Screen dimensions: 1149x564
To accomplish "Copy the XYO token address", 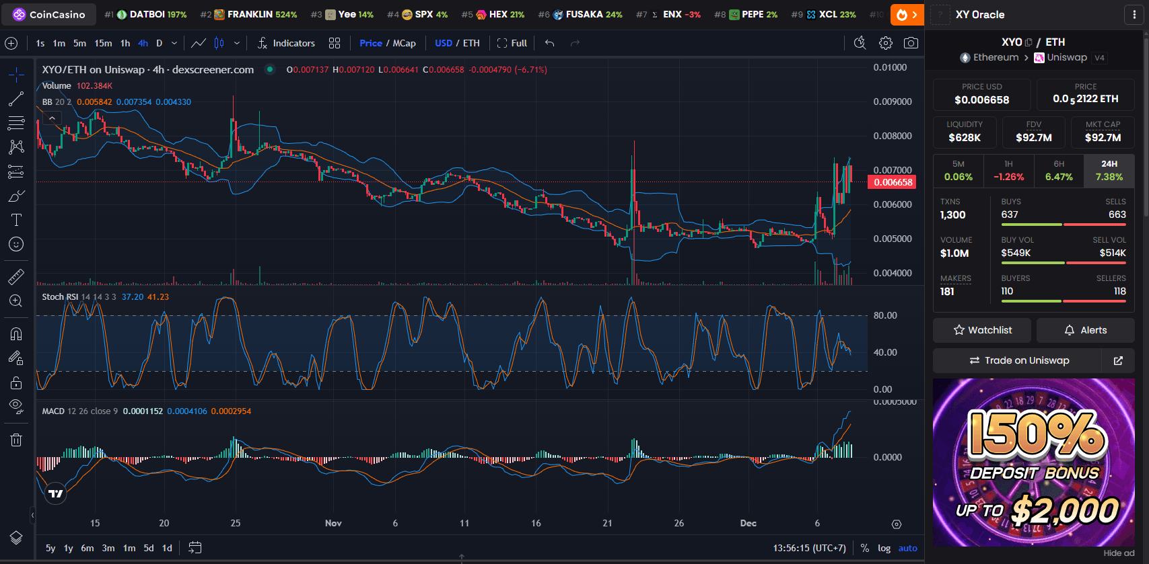I will point(1029,42).
